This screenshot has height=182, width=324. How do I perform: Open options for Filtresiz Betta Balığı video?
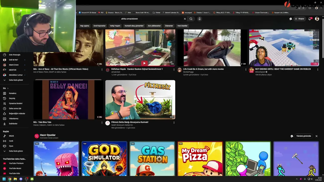174,123
